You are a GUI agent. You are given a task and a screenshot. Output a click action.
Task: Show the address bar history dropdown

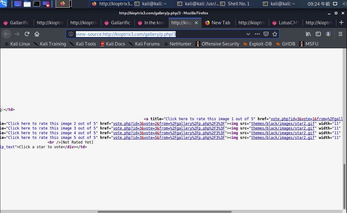pos(248,34)
